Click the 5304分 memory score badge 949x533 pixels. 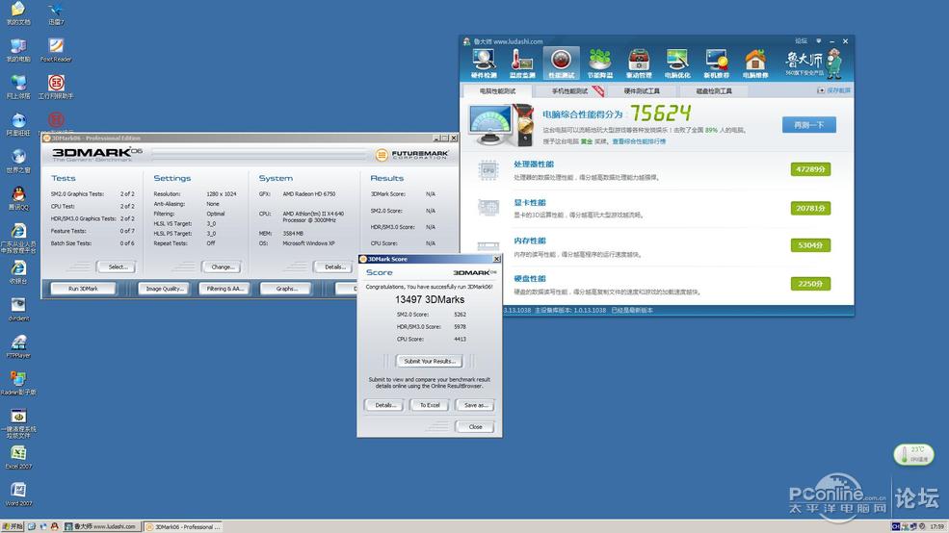tap(810, 245)
